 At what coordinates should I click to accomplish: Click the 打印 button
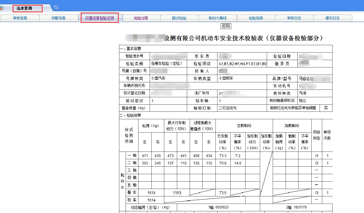point(226,26)
